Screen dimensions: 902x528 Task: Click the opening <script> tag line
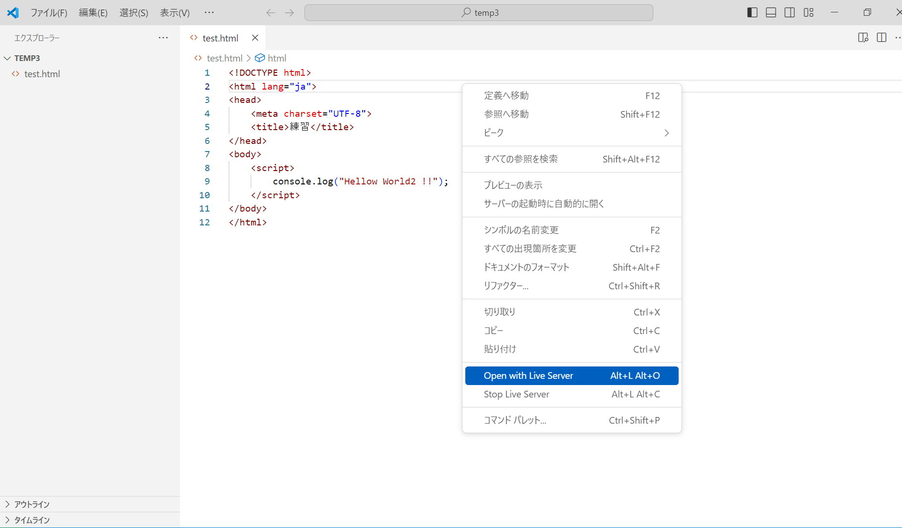click(273, 168)
